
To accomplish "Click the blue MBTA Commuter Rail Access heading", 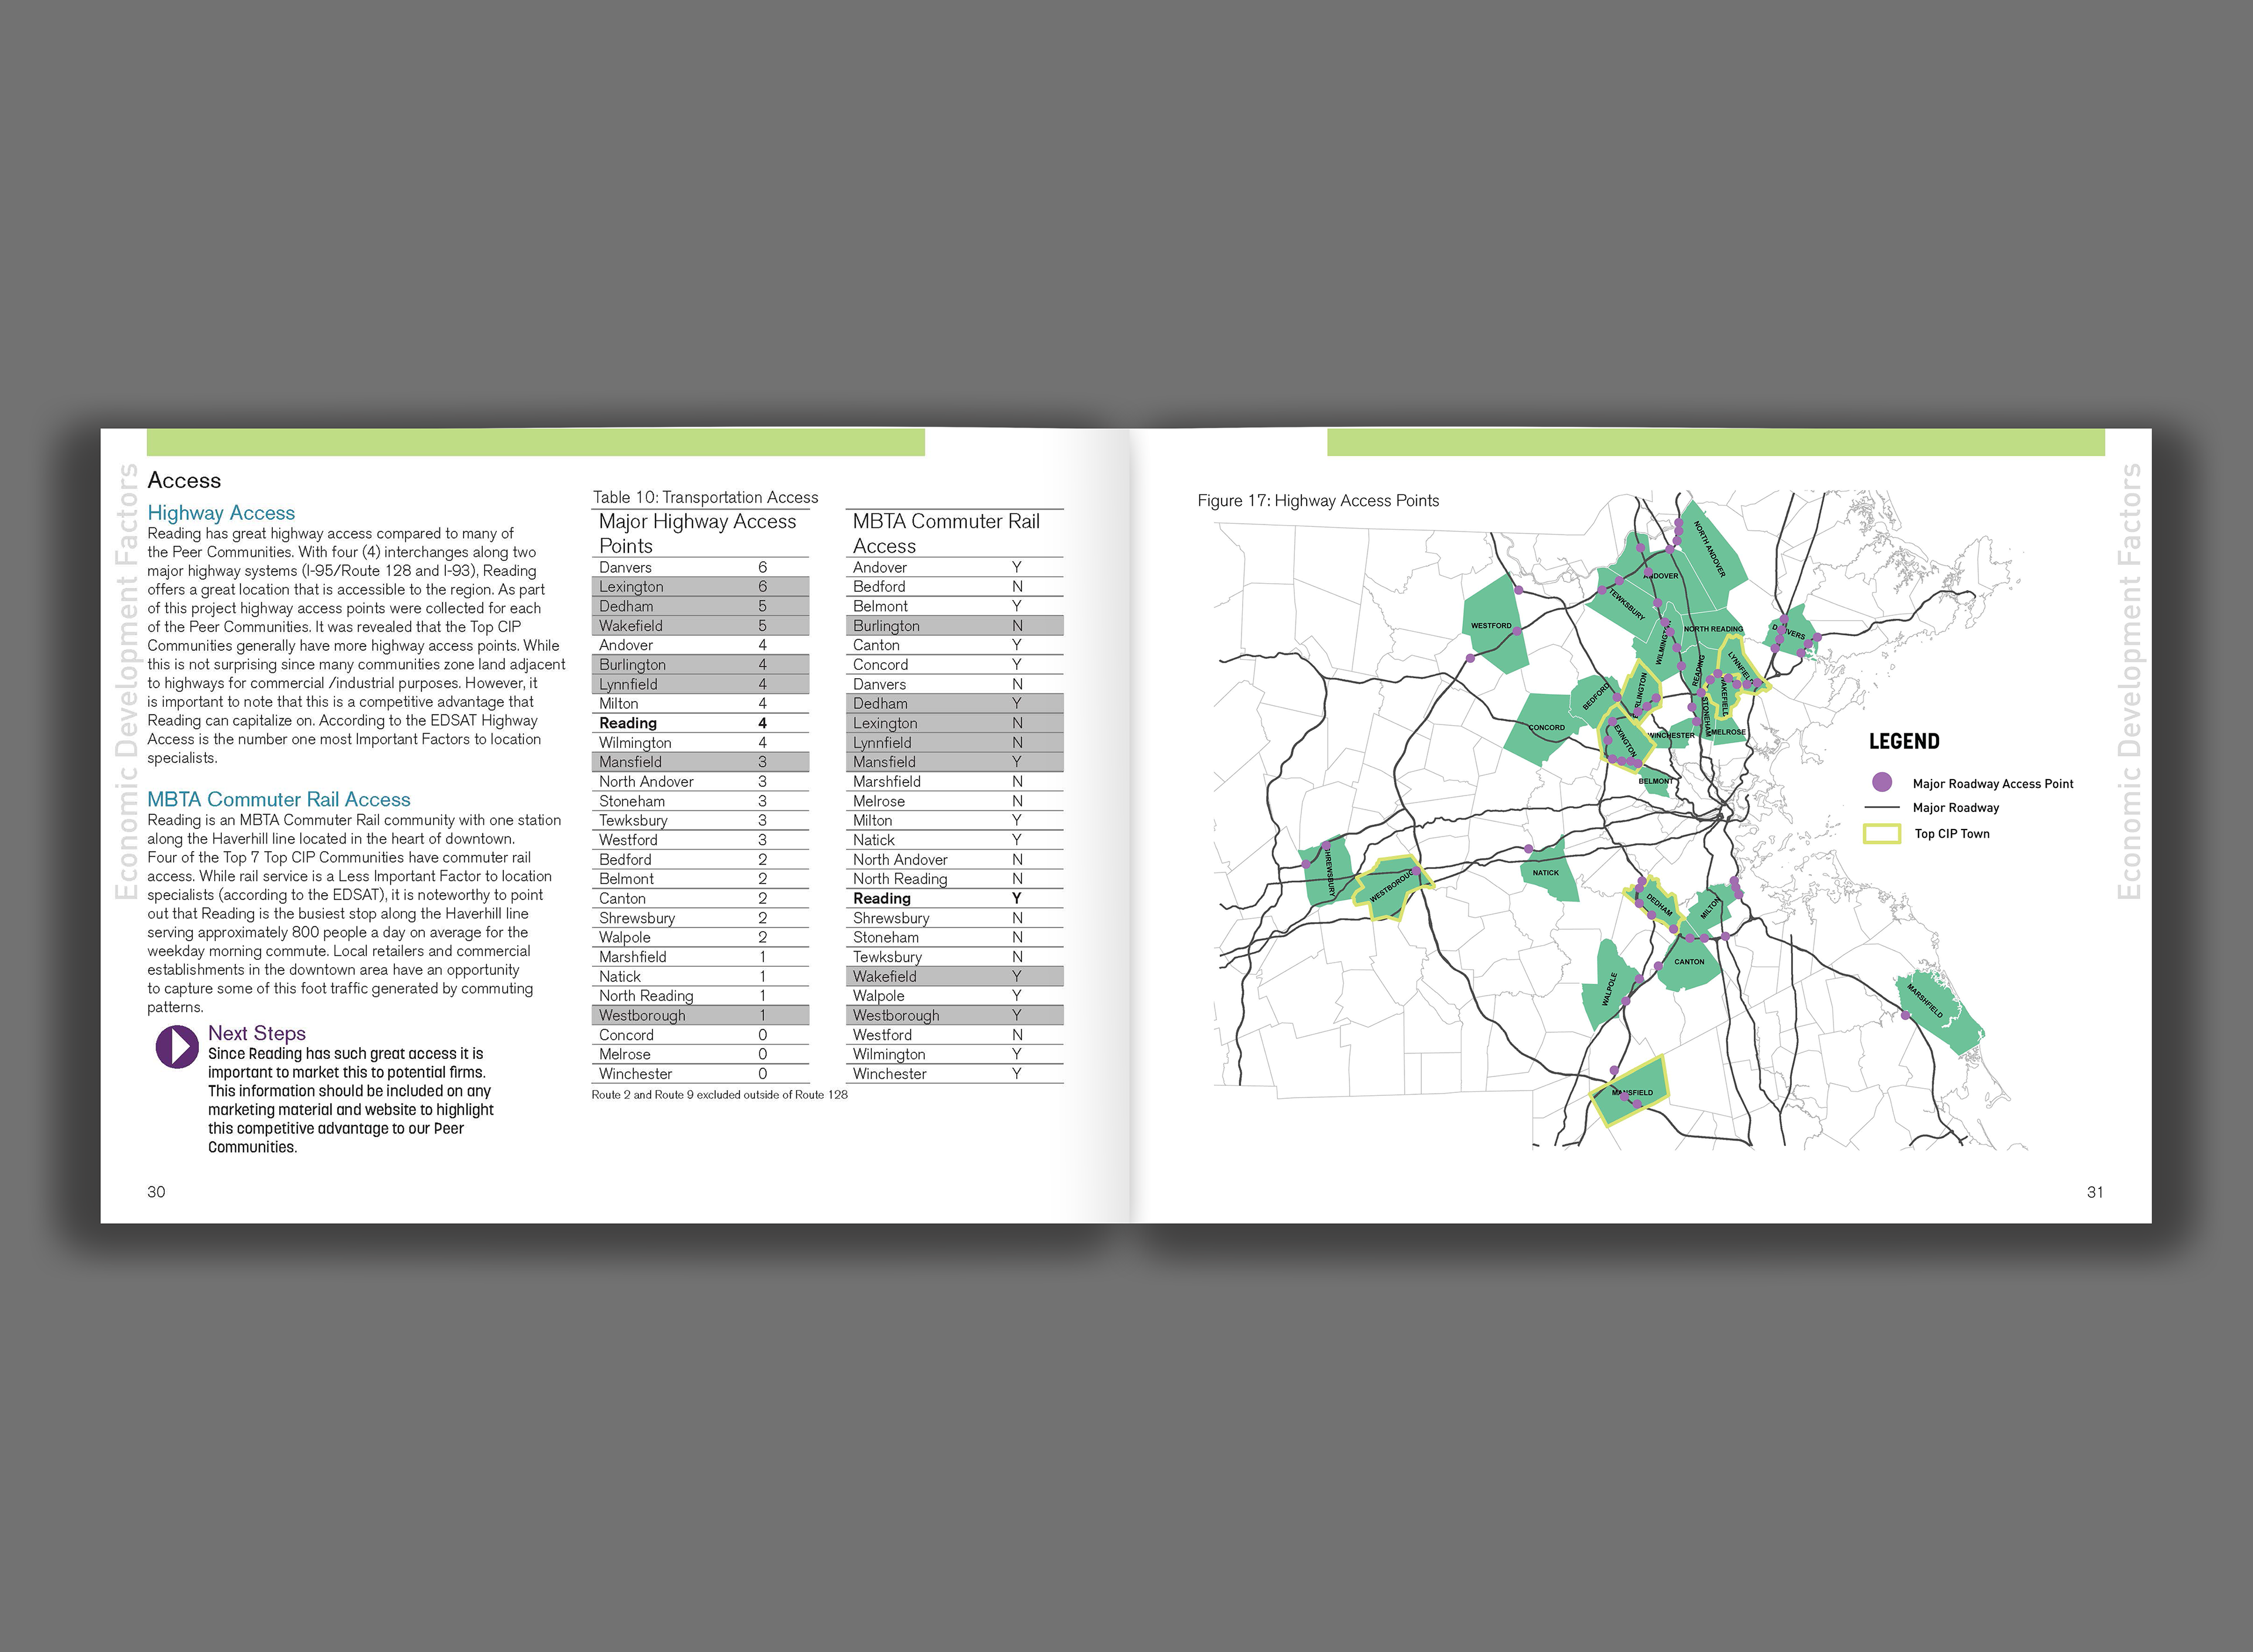I will 278,799.
